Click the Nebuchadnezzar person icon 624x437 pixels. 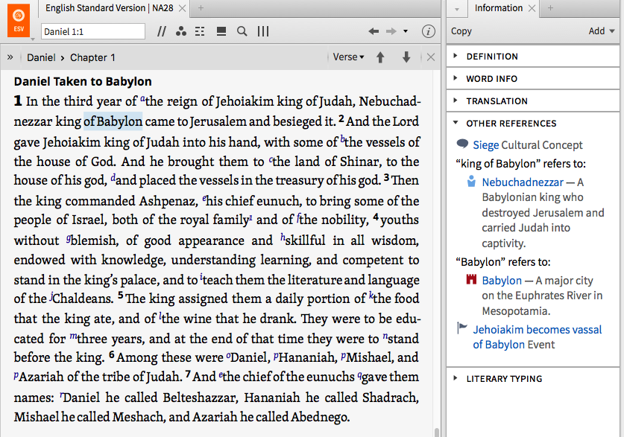click(x=471, y=181)
